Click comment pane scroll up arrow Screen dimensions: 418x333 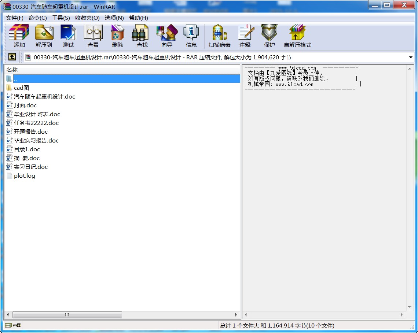410,69
